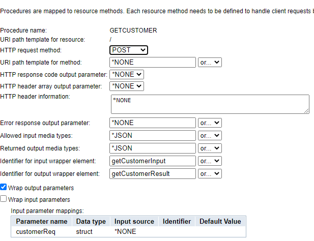Select the getCustomerInput wrapper identifier field
The height and width of the screenshot is (241, 314).
153,161
